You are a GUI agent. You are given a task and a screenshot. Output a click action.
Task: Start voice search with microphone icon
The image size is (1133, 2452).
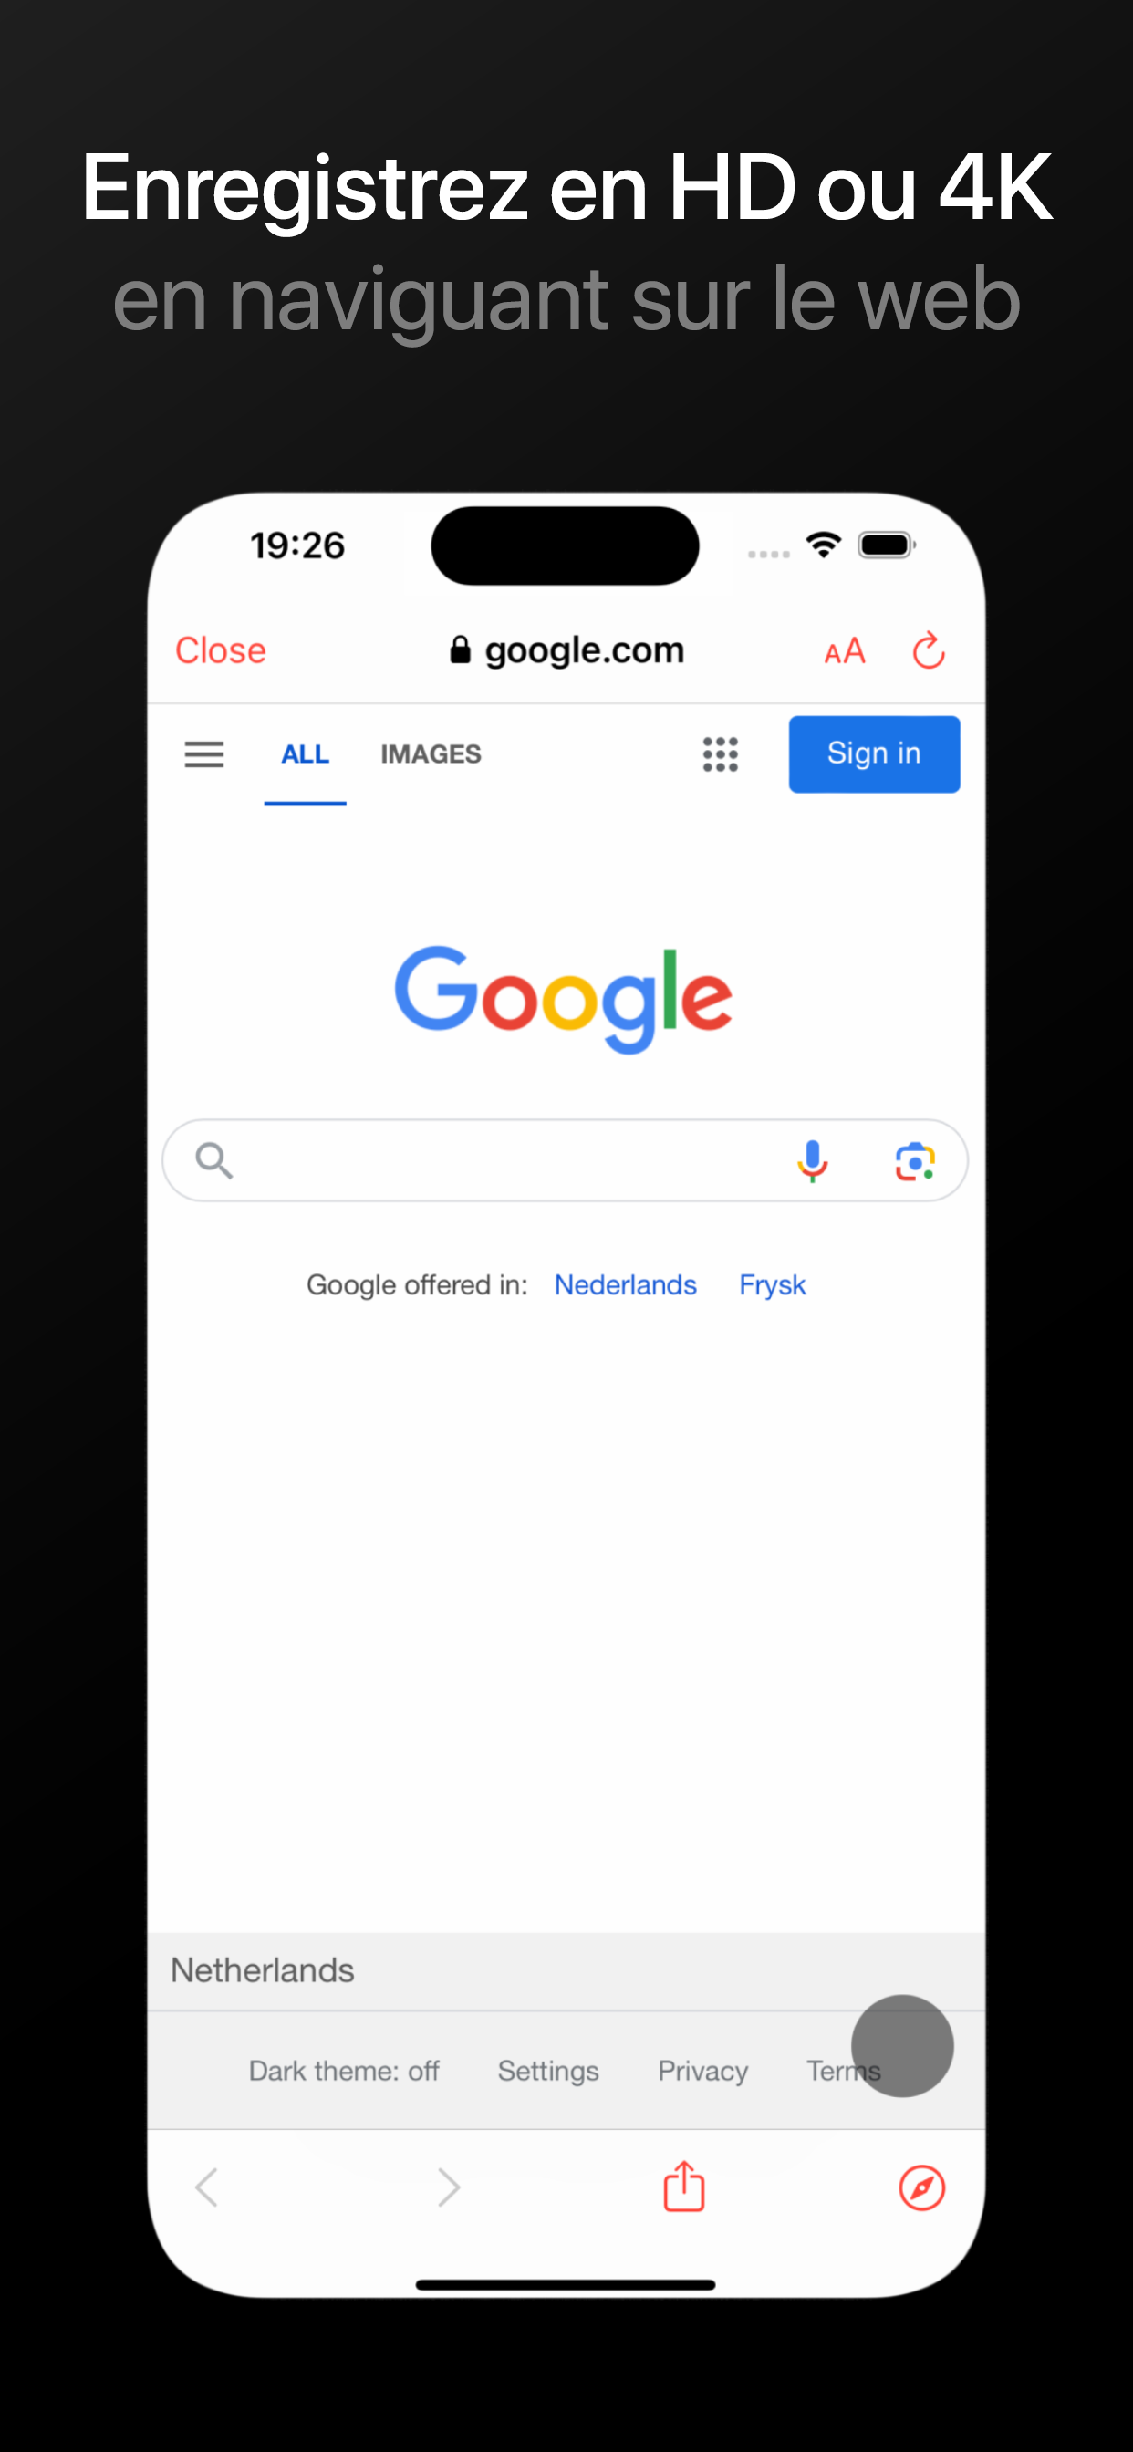click(812, 1161)
